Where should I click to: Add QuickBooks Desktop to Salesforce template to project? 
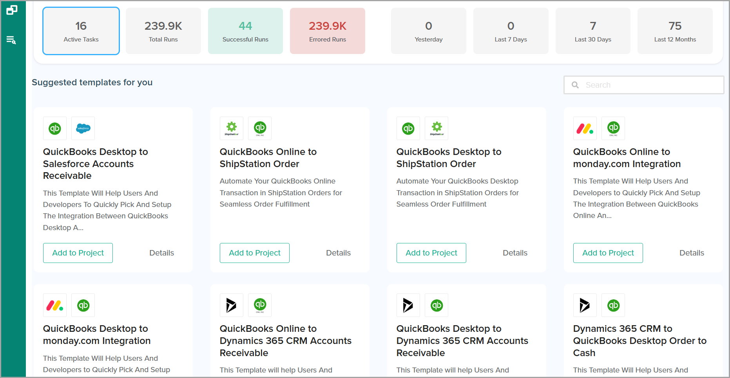[78, 253]
